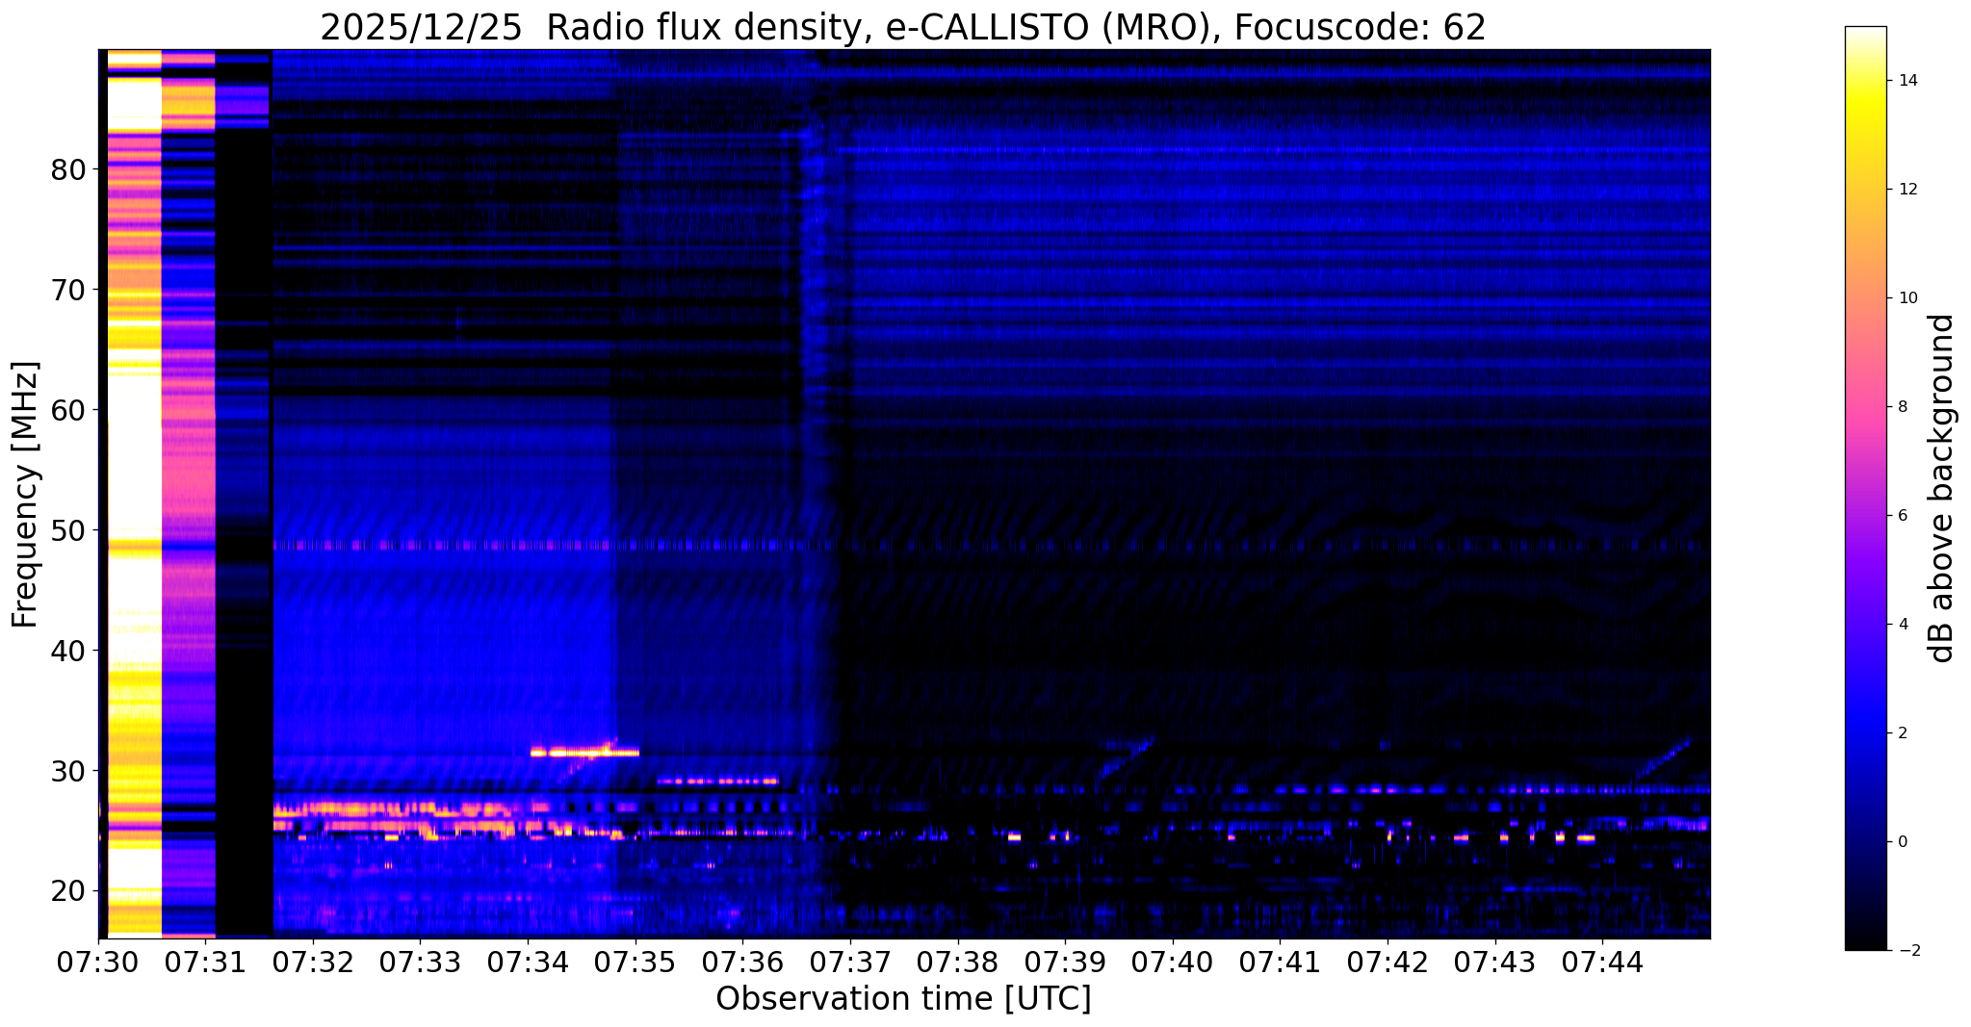Select the 07:32 time tick label
This screenshot has height=1027, width=1971.
[313, 962]
